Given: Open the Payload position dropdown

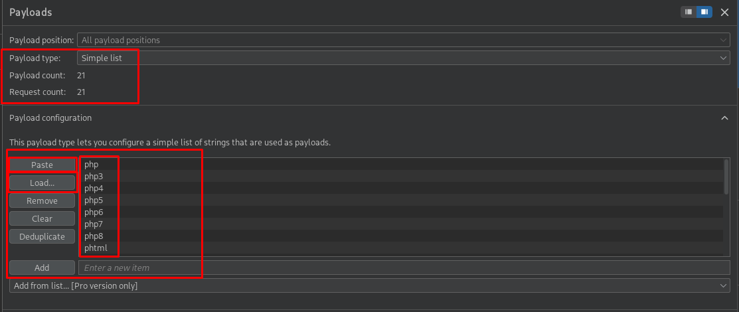Looking at the screenshot, I should click(x=404, y=40).
